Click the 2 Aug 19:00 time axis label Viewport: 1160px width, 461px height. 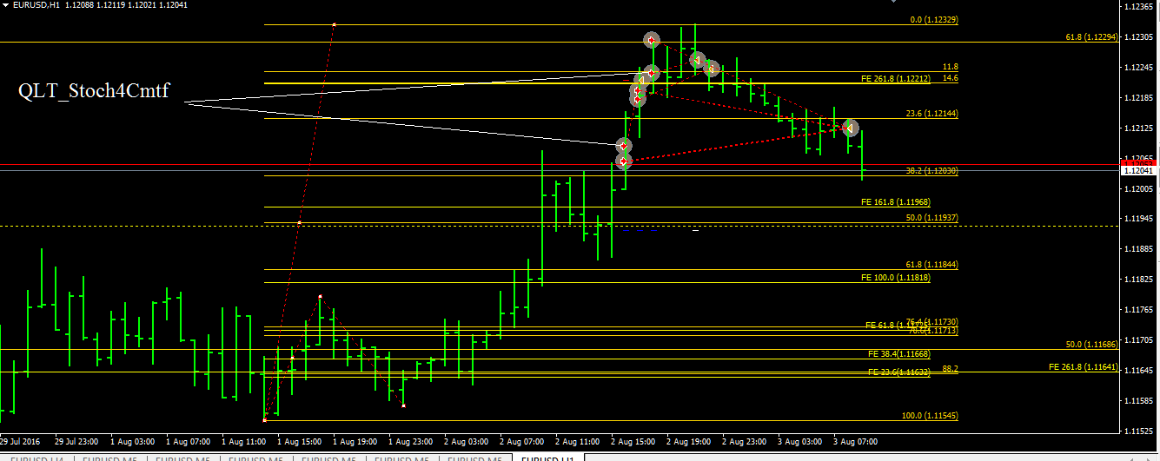coord(690,440)
